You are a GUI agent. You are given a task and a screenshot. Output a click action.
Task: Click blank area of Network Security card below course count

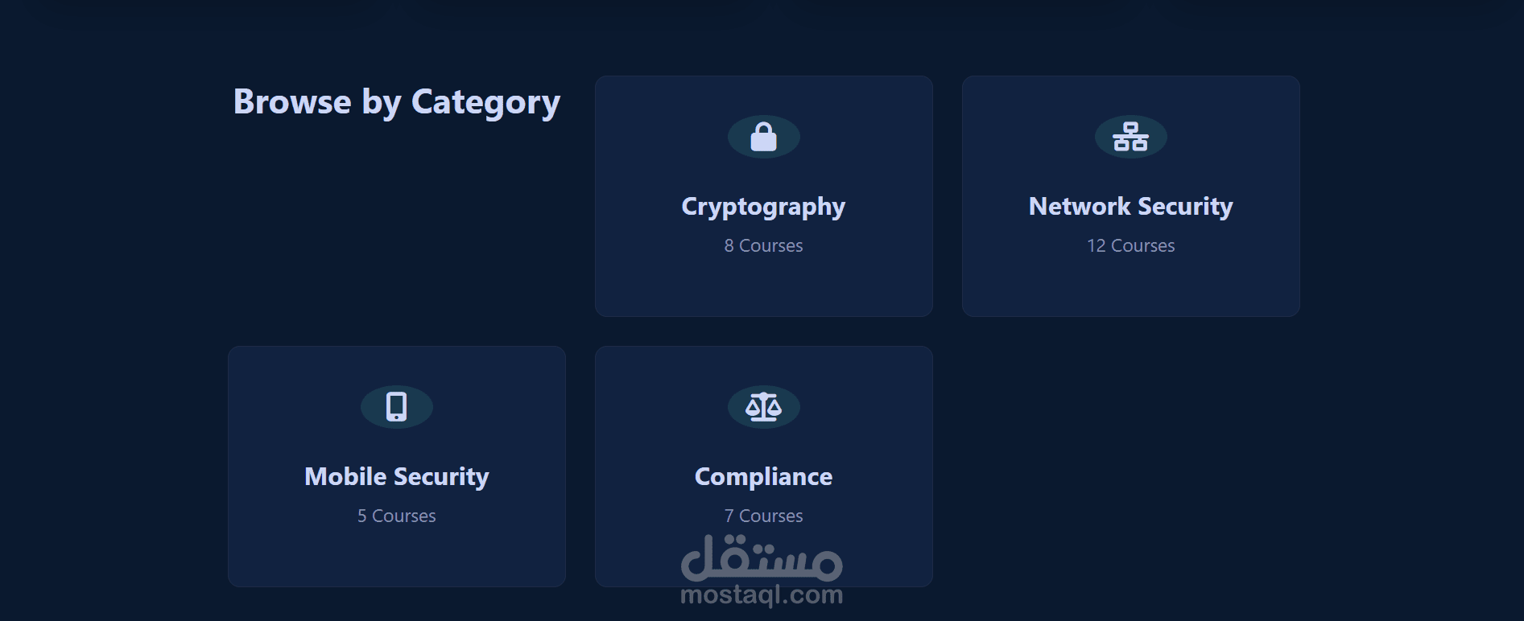tap(1130, 286)
